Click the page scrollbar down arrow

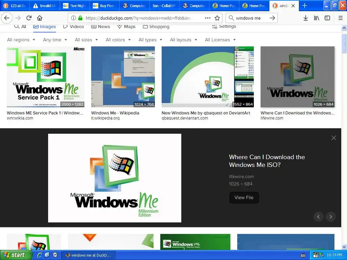click(x=344, y=247)
